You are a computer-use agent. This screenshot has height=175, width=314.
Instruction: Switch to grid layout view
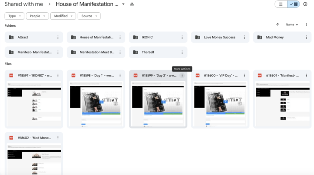[x=293, y=4]
